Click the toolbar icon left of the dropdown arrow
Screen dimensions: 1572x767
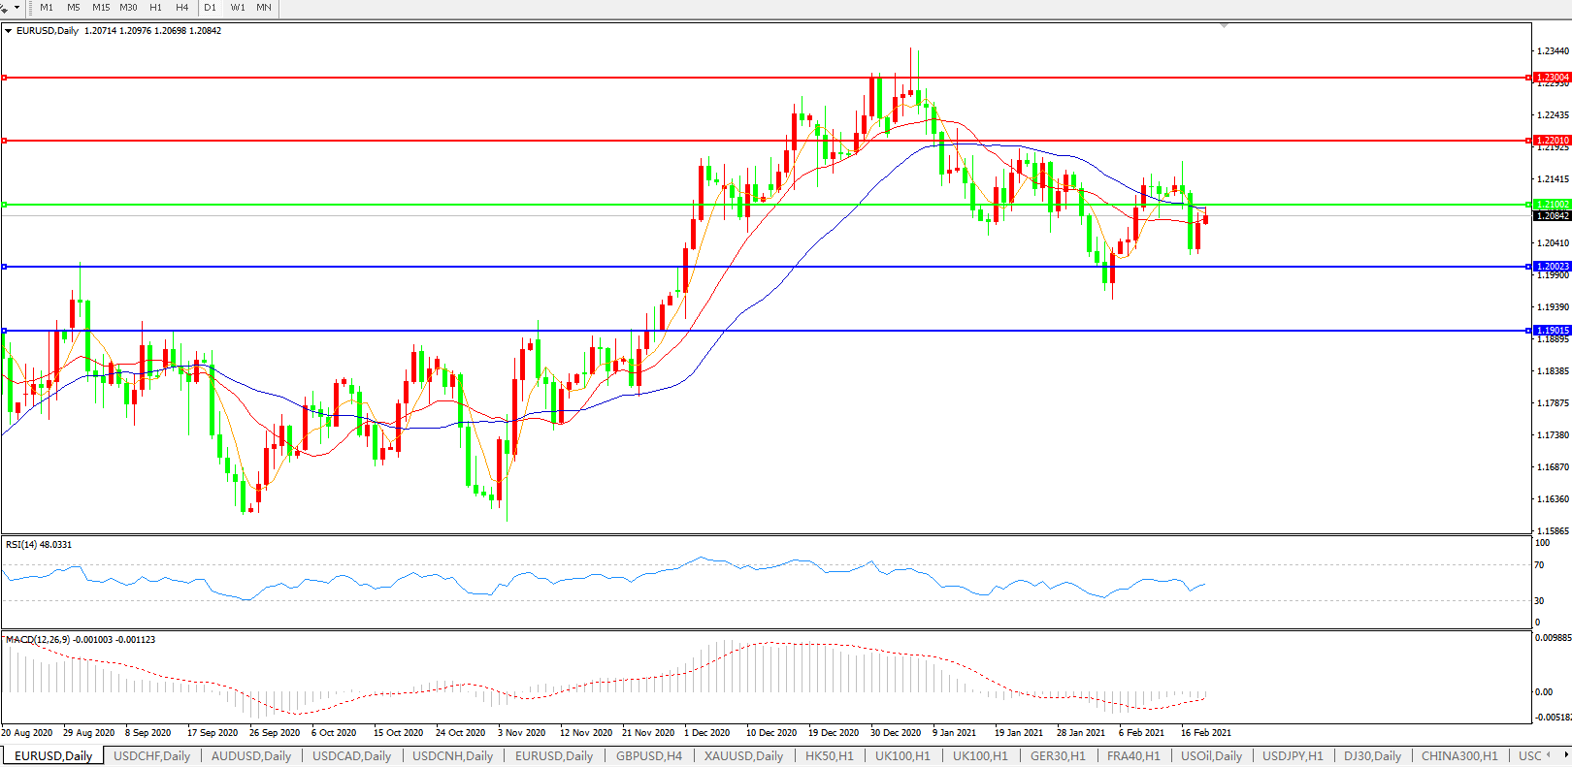click(5, 8)
